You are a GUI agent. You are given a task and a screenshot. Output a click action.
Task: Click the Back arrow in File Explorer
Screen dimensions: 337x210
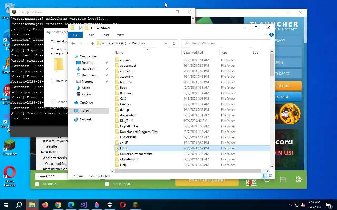click(73, 43)
